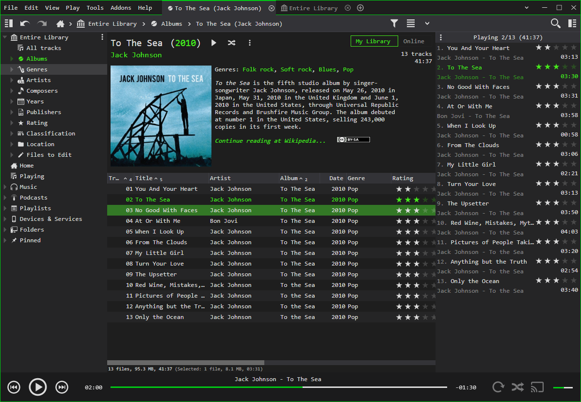Change view with the list view icon
Image resolution: width=581 pixels, height=402 pixels.
coord(411,24)
